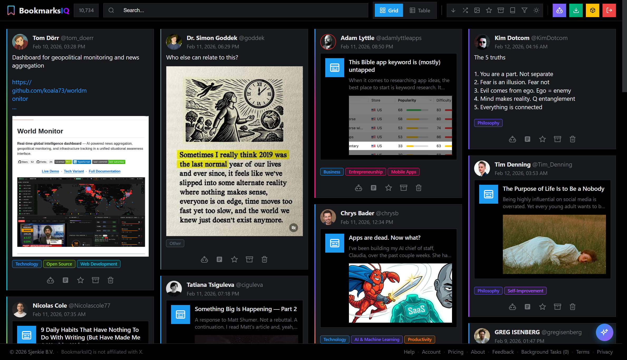Click the red logout button

click(609, 10)
